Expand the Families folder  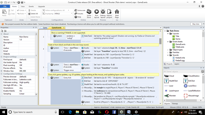(x=168, y=53)
